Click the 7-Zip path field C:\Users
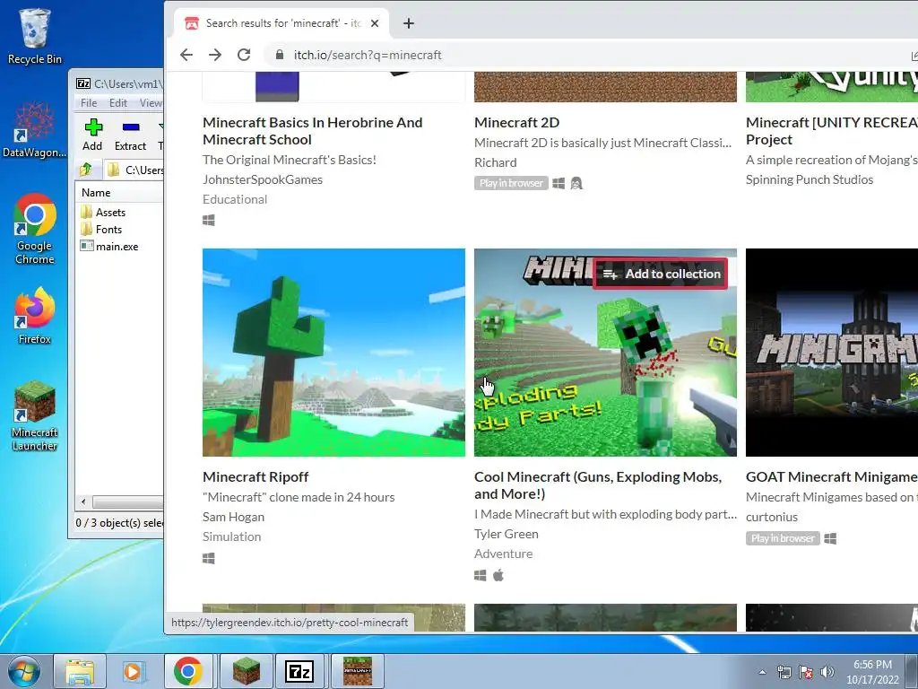918x689 pixels. (134, 170)
